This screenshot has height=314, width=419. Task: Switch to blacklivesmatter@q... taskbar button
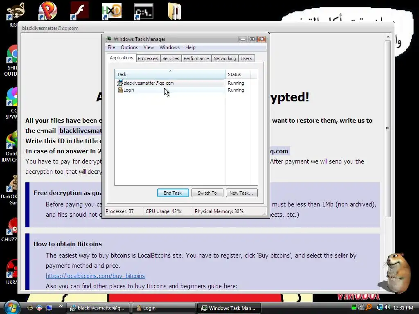coord(98,308)
